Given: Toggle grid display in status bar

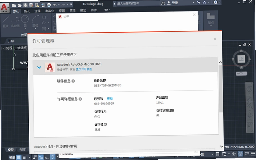Looking at the screenshot, I should [19, 157].
